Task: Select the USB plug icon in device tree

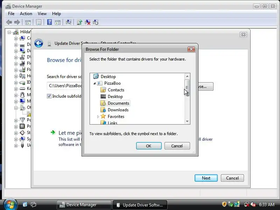Action: [x=22, y=145]
